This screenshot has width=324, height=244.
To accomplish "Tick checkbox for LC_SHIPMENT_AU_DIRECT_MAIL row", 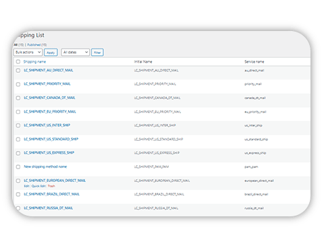I will click(x=18, y=71).
